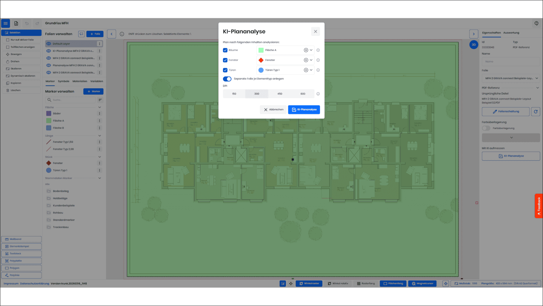Open the Türen Typ 1 dropdown
The width and height of the screenshot is (543, 306).
click(x=311, y=70)
